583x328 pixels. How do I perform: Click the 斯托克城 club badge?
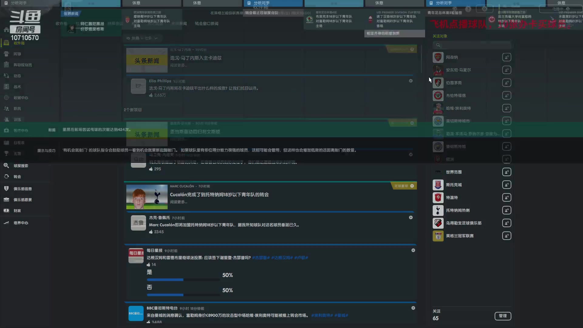tap(438, 185)
